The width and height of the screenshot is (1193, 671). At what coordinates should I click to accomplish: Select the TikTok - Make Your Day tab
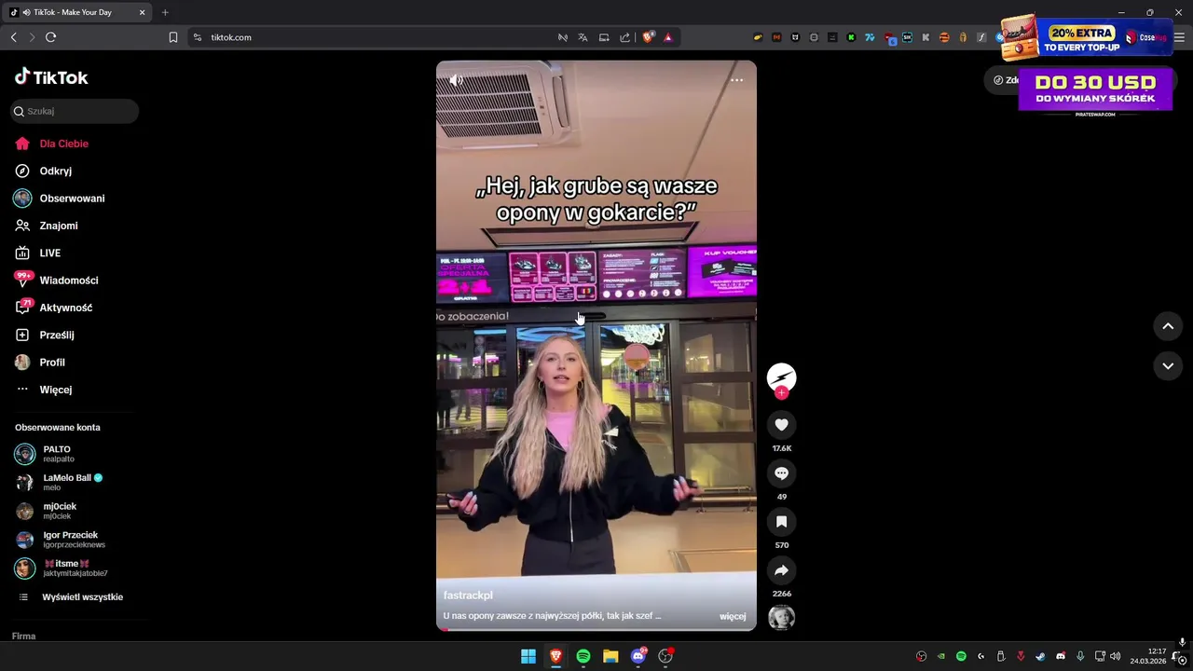coord(76,12)
